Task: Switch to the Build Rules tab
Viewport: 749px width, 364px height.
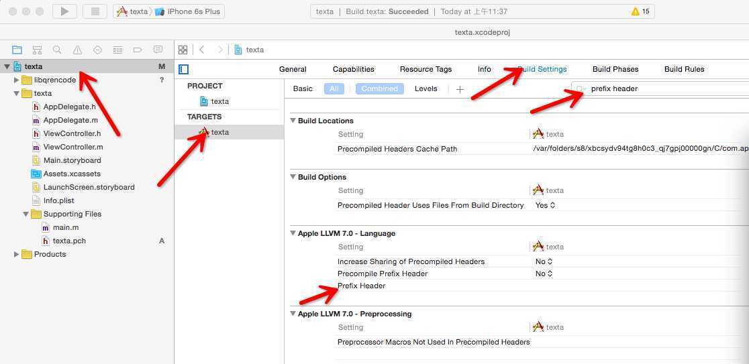Action: point(684,69)
